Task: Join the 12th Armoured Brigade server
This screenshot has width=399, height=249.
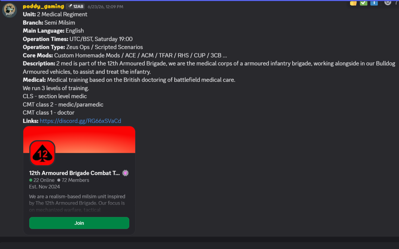Action: click(x=79, y=223)
